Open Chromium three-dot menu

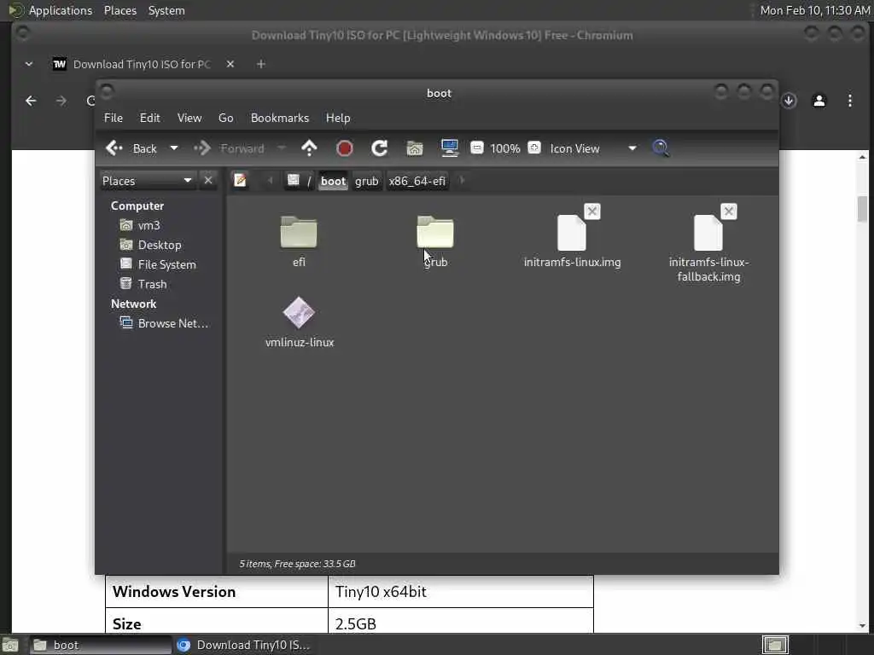pyautogui.click(x=850, y=101)
